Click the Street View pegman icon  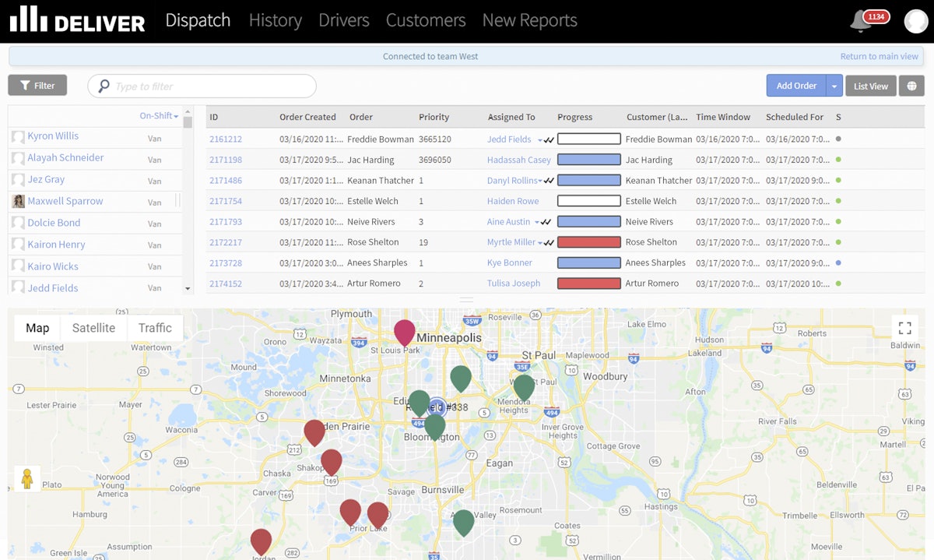27,479
